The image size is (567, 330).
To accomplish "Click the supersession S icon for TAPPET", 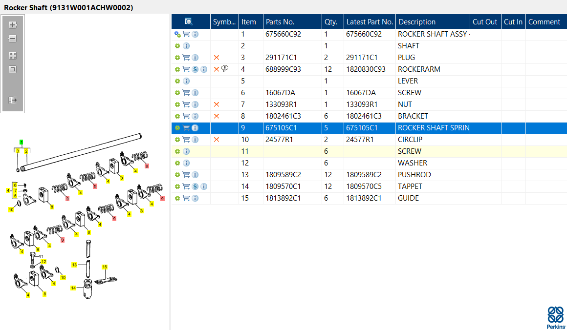I will pos(195,186).
